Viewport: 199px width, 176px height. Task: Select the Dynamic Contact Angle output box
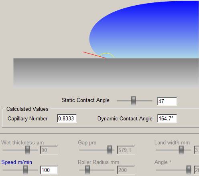click(x=167, y=118)
